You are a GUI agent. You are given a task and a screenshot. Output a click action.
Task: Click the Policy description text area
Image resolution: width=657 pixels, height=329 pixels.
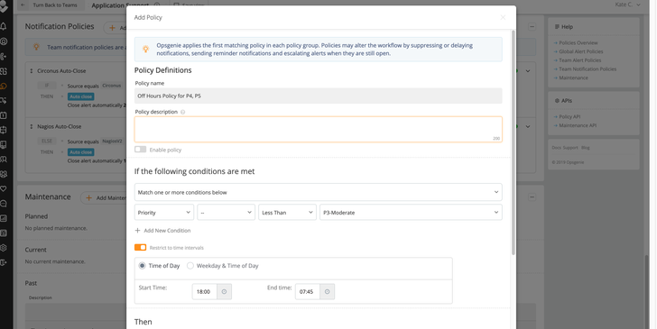(318, 129)
